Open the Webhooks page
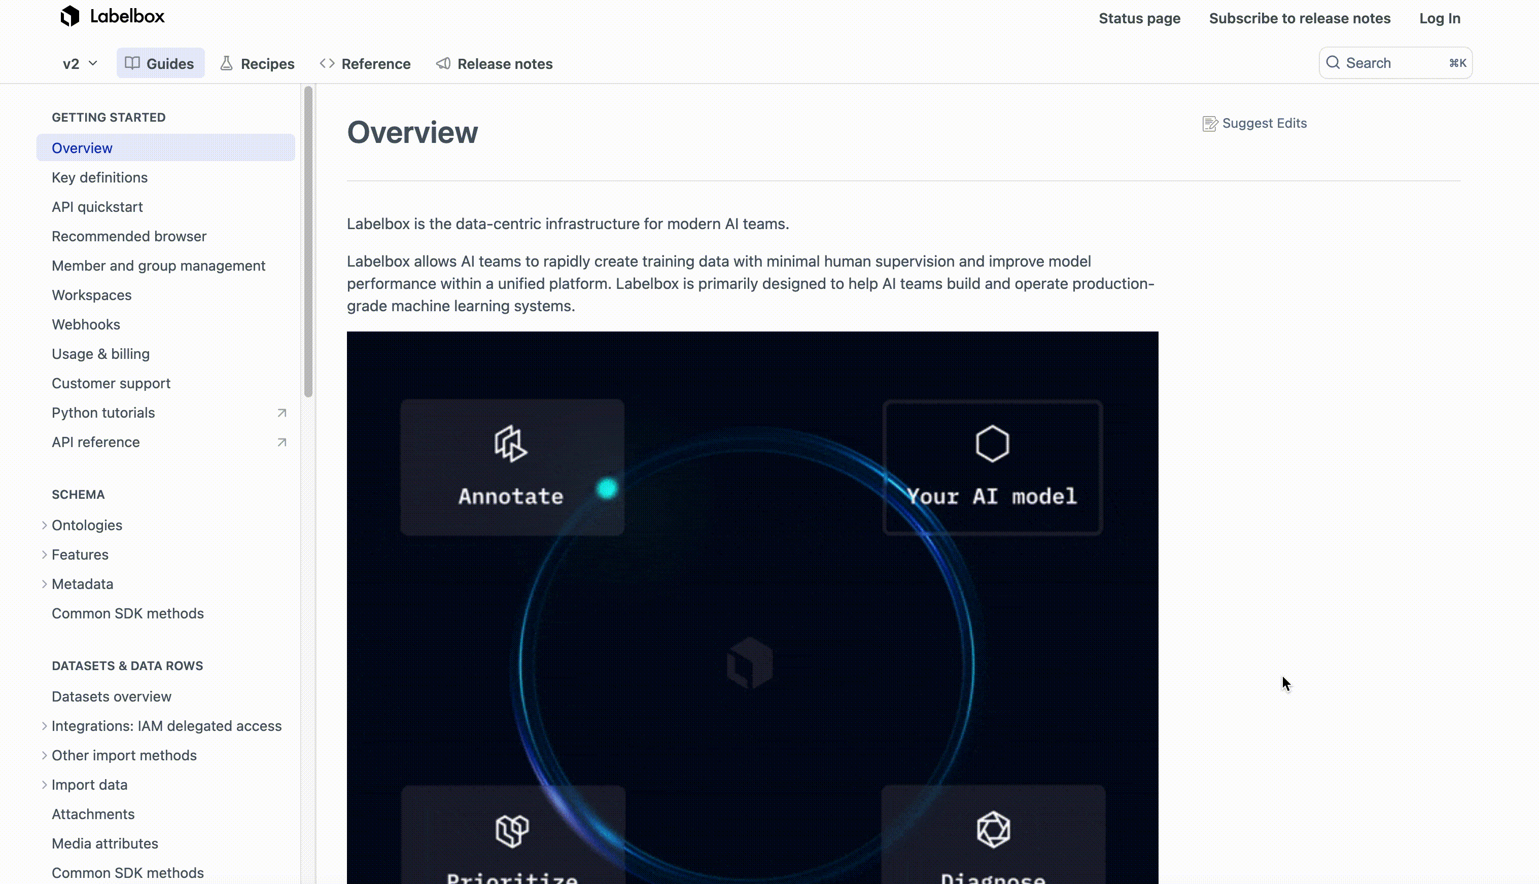 [x=86, y=324]
